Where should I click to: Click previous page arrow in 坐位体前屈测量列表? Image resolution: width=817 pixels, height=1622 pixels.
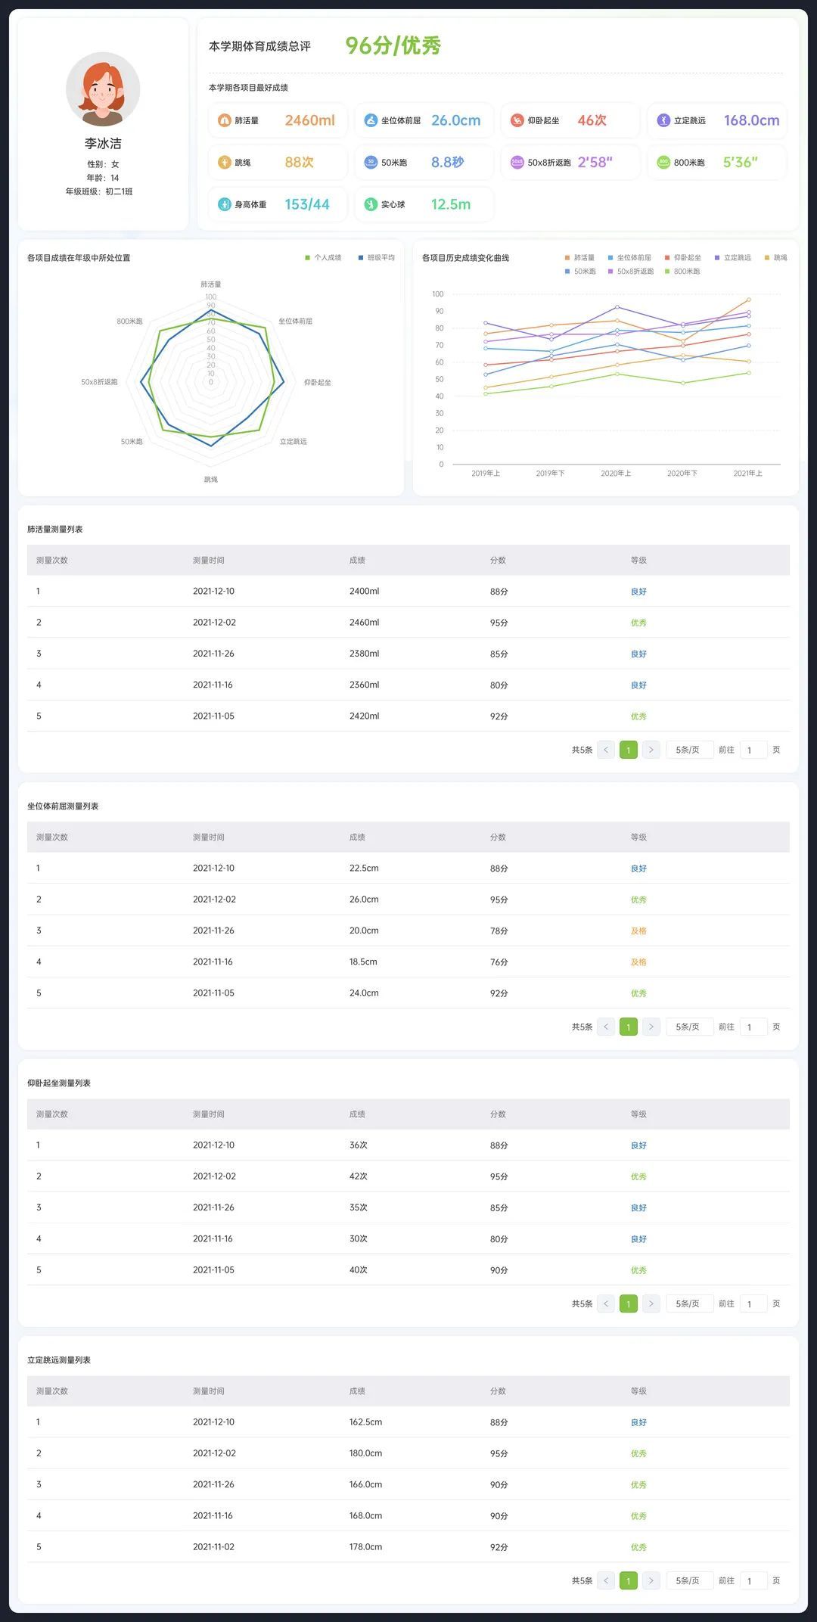[605, 1027]
